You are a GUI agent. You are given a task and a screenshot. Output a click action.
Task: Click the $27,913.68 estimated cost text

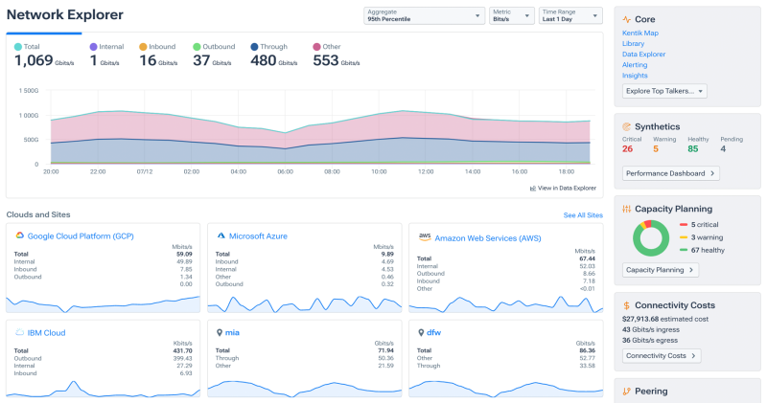[x=665, y=319]
